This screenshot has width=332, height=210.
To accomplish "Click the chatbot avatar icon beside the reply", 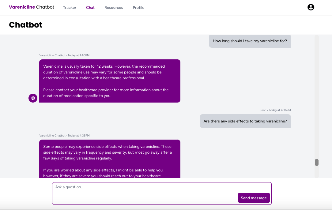I will tap(33, 98).
